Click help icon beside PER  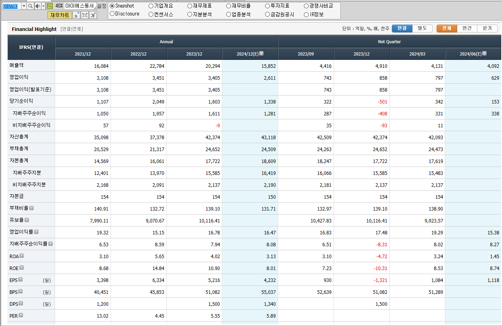[21, 315]
